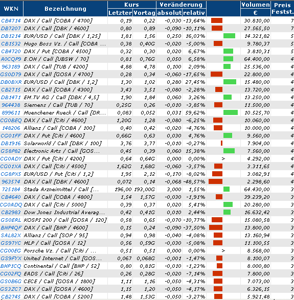The image size is (294, 300).
Task: Open WKN link GS8P82
Action: tap(11, 151)
